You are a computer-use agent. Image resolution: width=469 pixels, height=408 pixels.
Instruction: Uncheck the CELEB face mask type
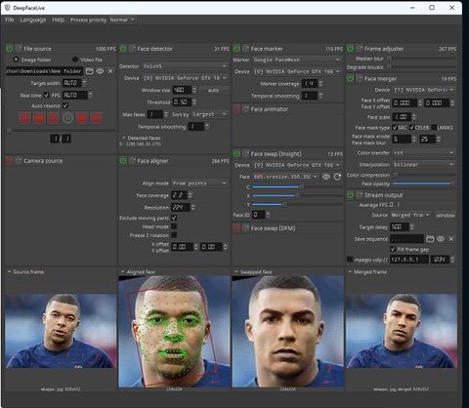click(411, 127)
